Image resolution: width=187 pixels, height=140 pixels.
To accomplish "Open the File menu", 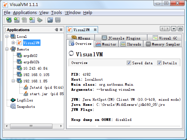I will tap(7, 12).
